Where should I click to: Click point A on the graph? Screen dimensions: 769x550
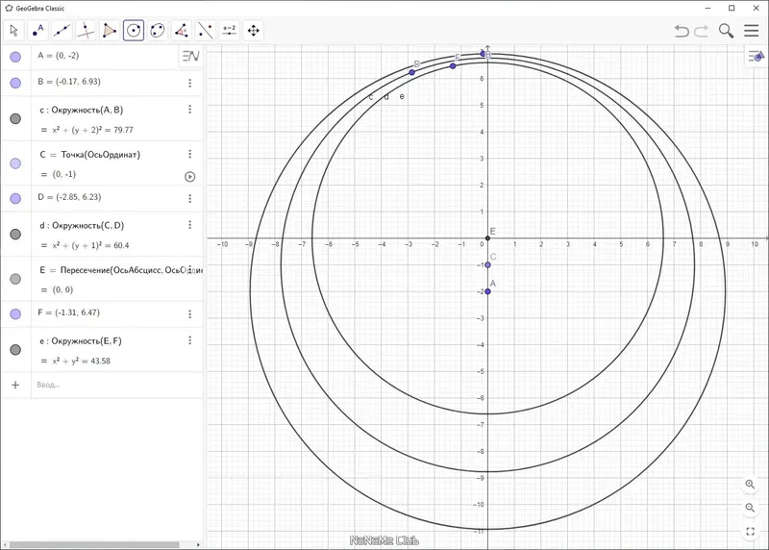tap(487, 291)
